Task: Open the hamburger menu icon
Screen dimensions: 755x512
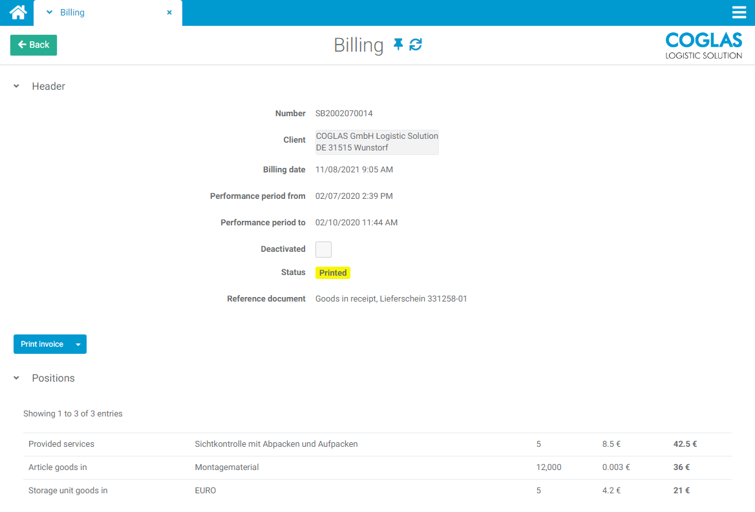Action: pos(739,12)
